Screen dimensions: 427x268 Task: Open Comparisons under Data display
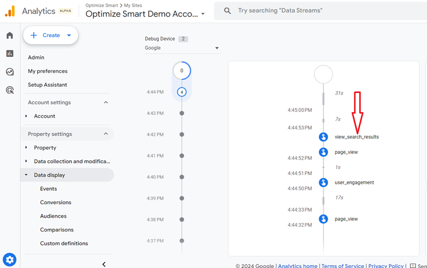pos(57,229)
